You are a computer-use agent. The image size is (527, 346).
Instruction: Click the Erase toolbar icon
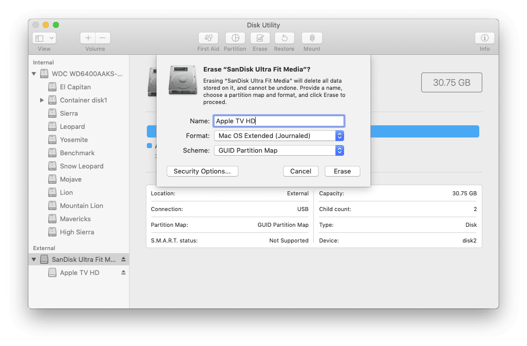coord(260,38)
